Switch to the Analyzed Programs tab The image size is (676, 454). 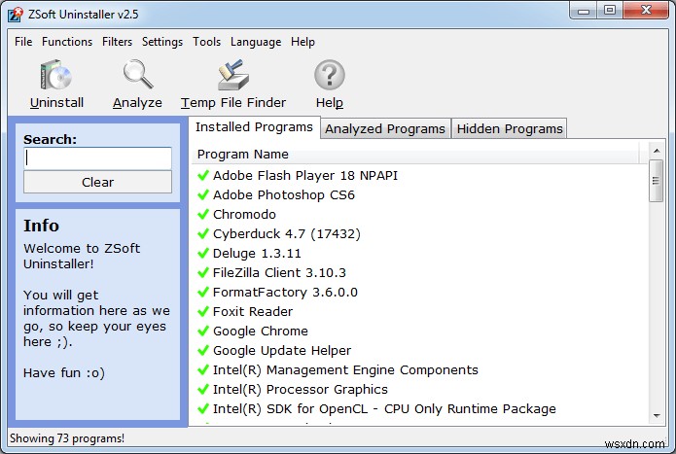tap(385, 128)
